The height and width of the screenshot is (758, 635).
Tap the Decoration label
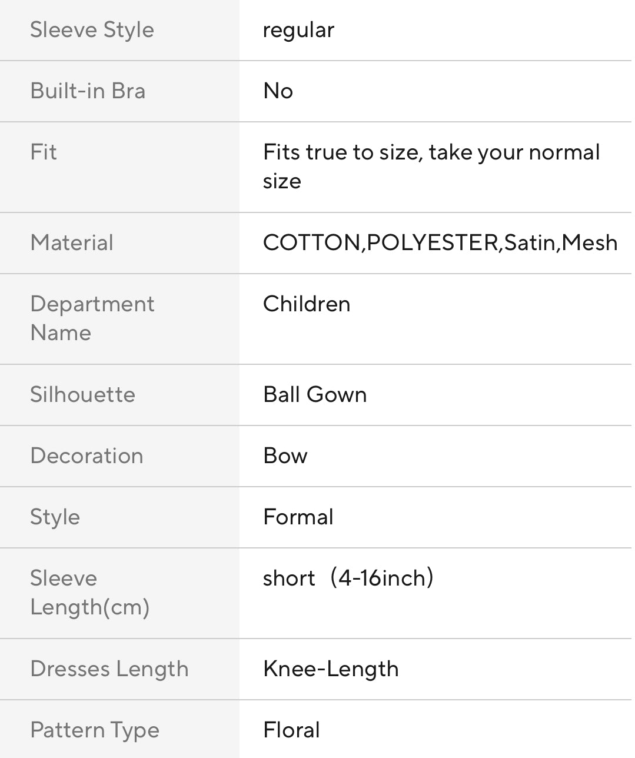tap(87, 456)
